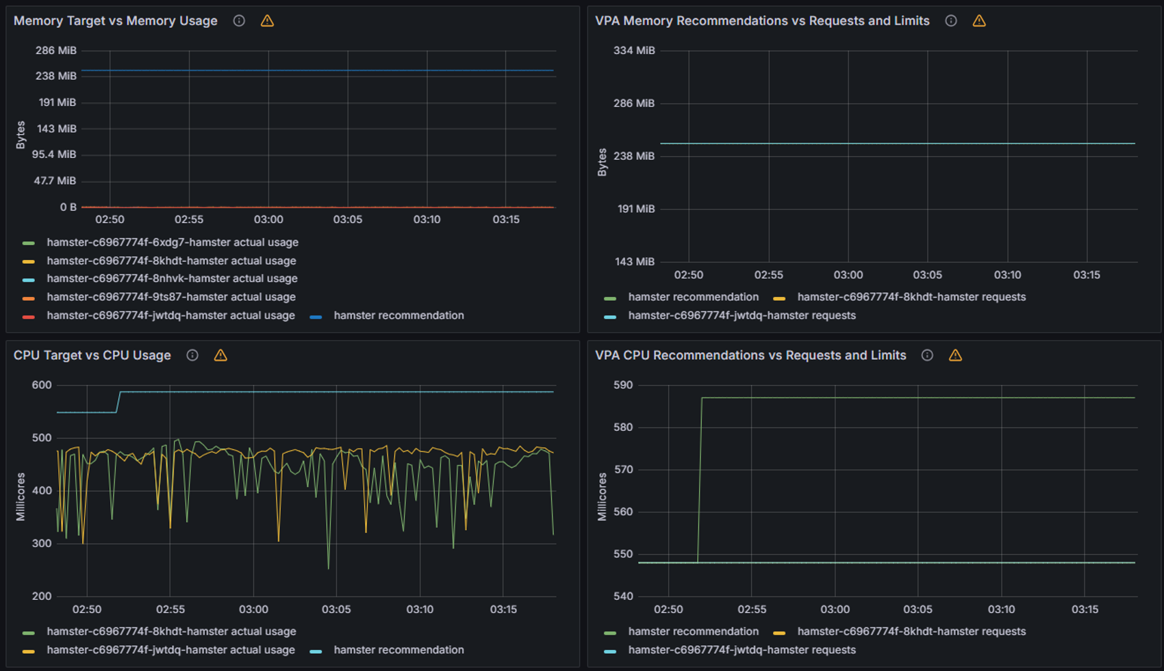
Task: Click Millicores axis title in CPU Target chart
Action: point(21,497)
